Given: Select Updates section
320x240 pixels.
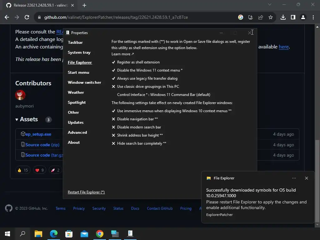Looking at the screenshot, I should point(76,122).
